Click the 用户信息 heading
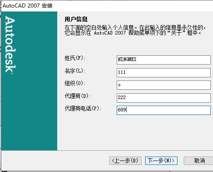This screenshot has height=172, width=213. [x=76, y=19]
